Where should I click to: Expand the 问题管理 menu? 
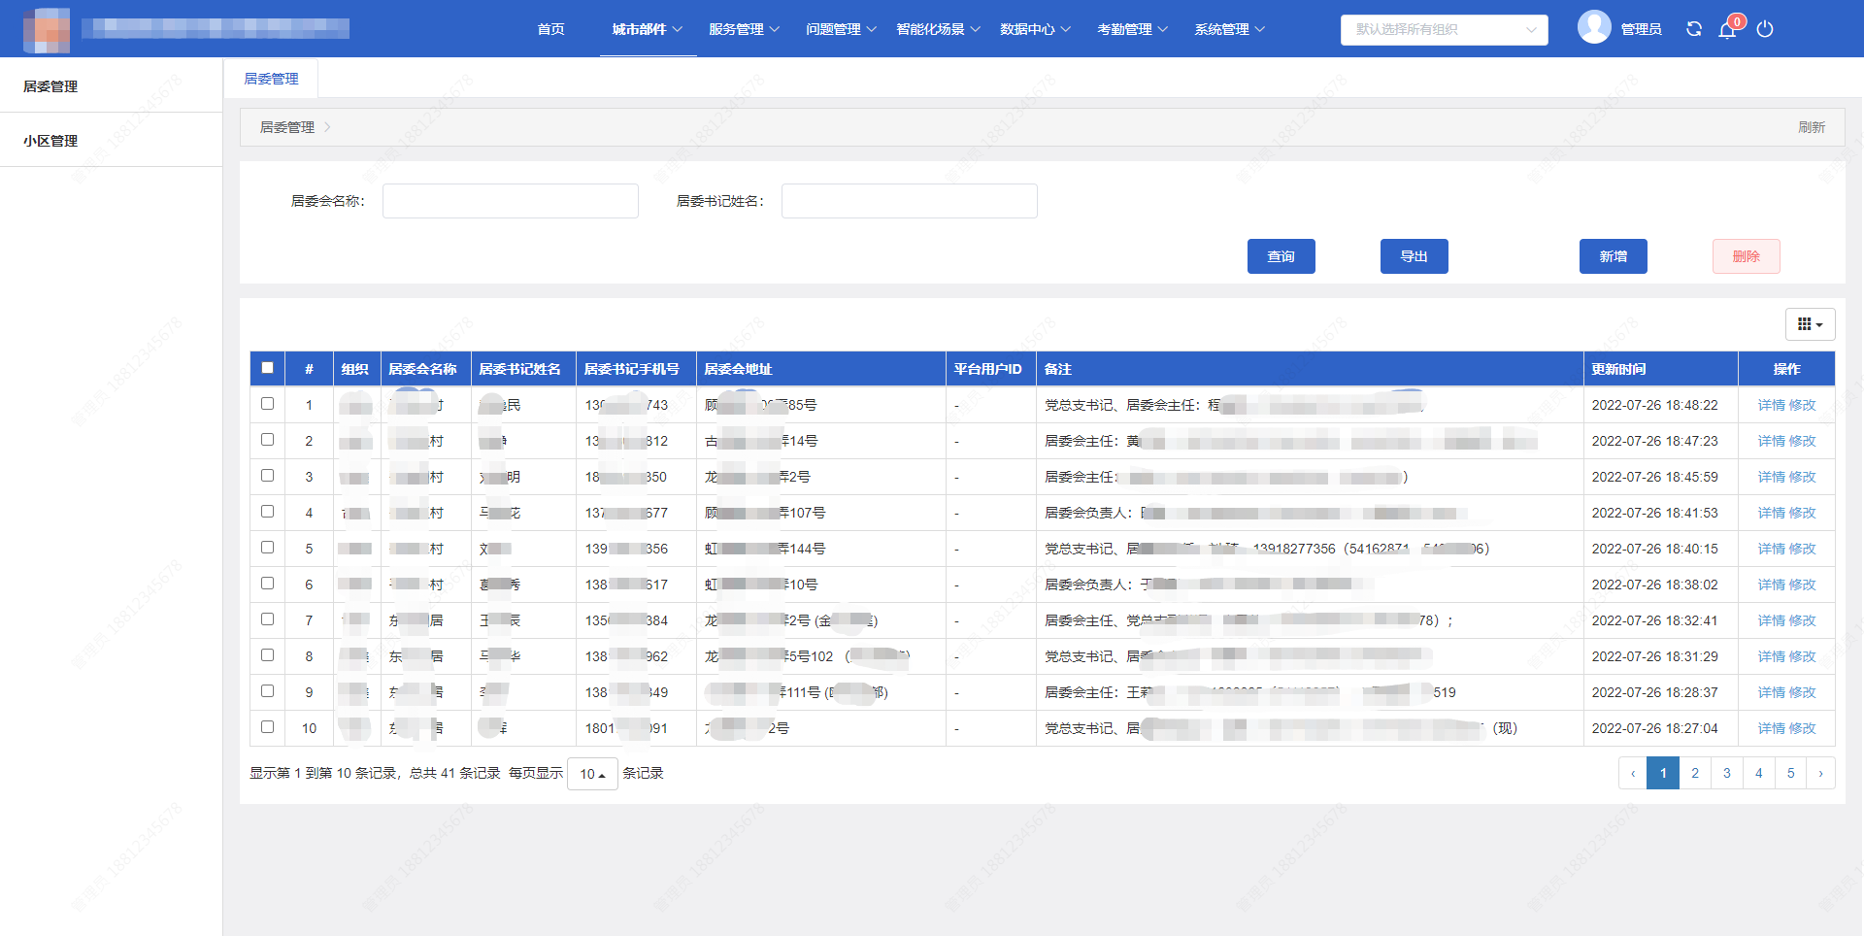(841, 29)
